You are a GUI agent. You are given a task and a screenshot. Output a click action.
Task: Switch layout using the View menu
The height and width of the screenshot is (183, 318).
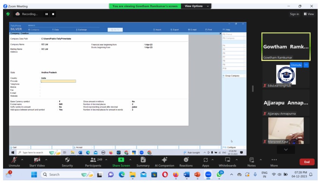tap(309, 14)
